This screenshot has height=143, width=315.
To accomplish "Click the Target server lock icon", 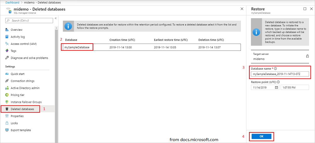I will pyautogui.click(x=307, y=56).
